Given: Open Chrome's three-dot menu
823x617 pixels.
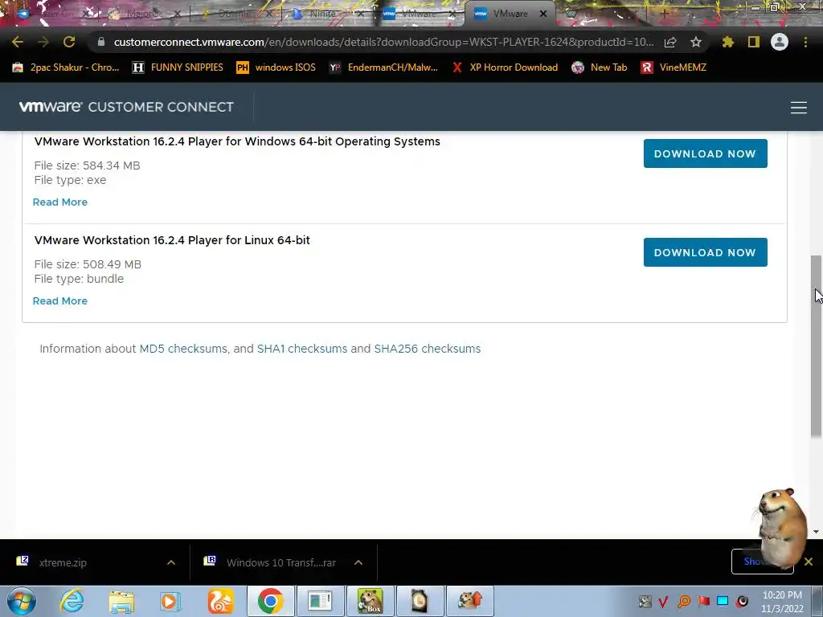Looking at the screenshot, I should 805,42.
